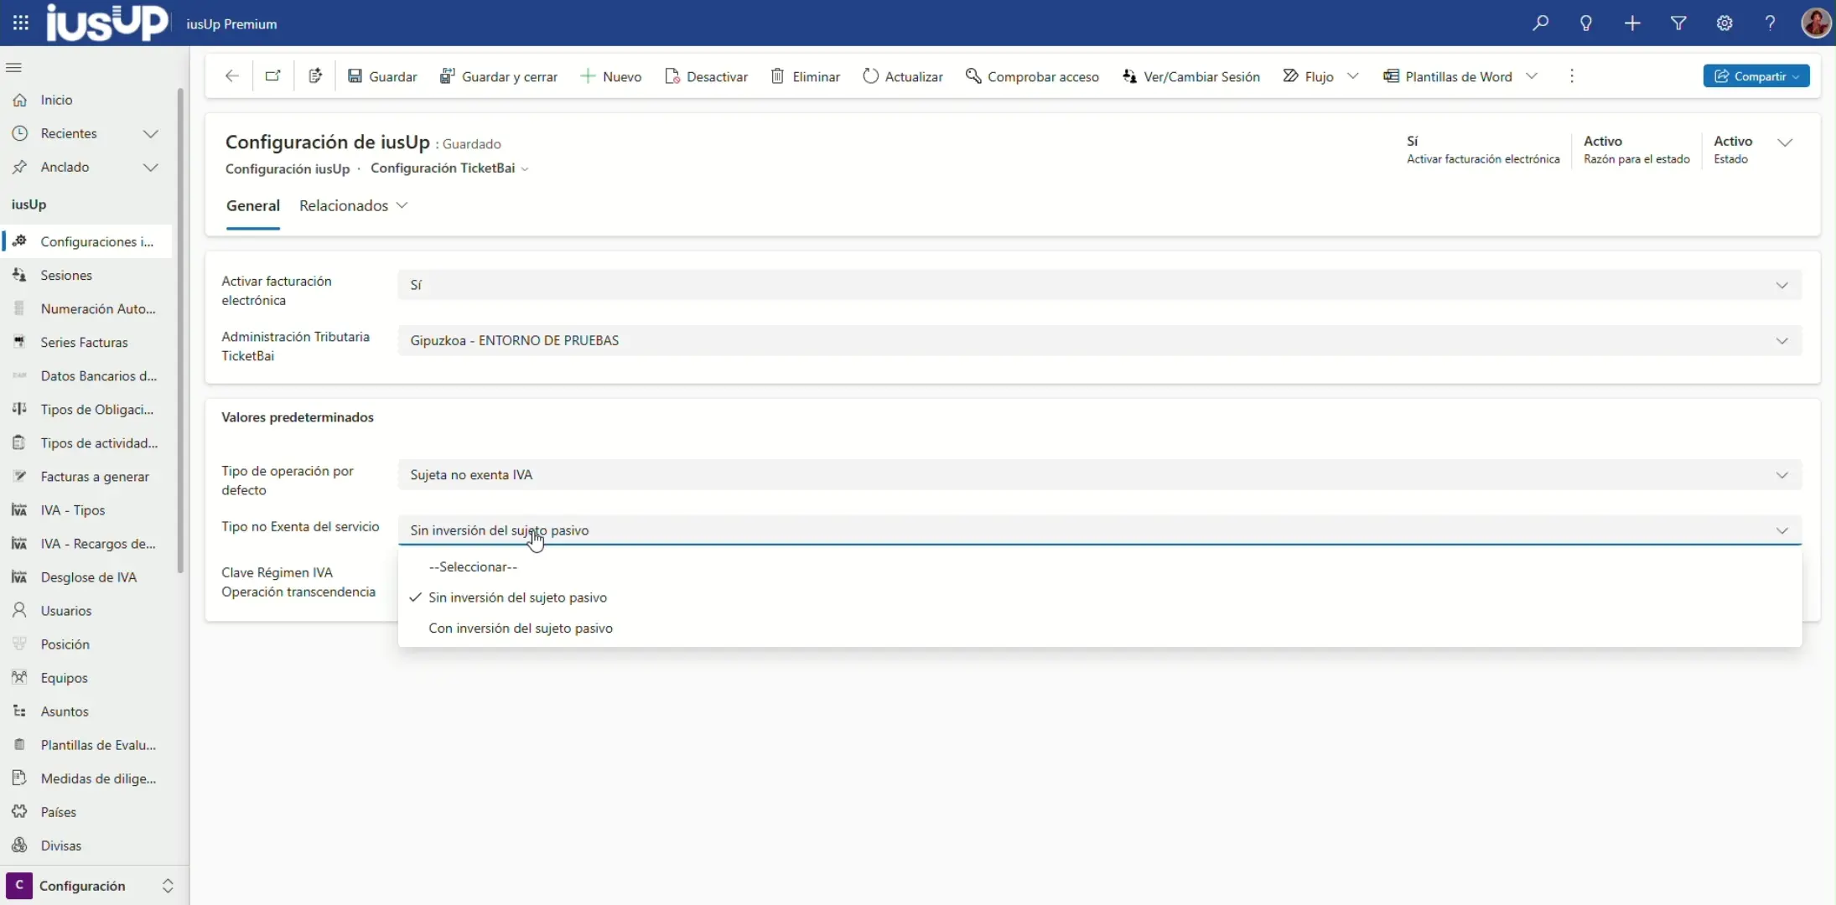Select 'Con inversión del sujeto pasivo' option

(x=520, y=628)
